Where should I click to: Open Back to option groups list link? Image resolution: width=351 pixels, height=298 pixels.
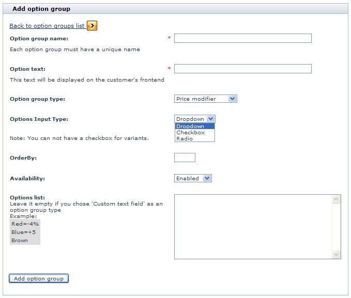[47, 26]
